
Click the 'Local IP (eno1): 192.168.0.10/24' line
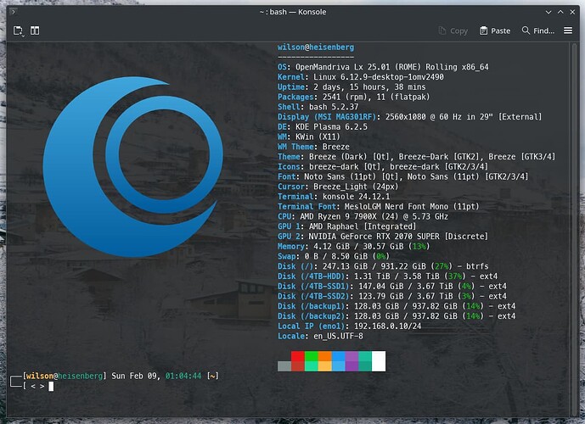tap(349, 326)
